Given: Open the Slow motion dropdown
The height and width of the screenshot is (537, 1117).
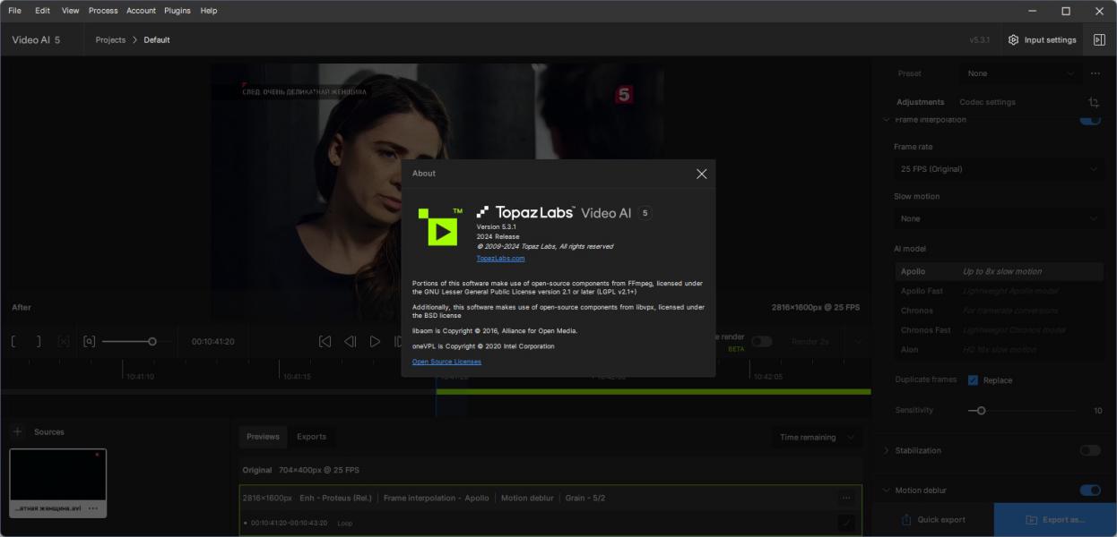Looking at the screenshot, I should pos(999,218).
